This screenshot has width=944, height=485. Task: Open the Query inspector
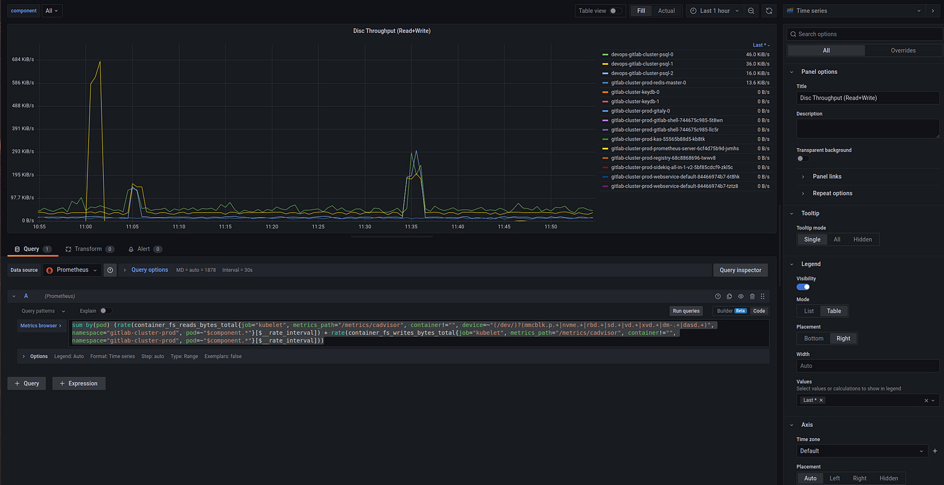coord(740,270)
